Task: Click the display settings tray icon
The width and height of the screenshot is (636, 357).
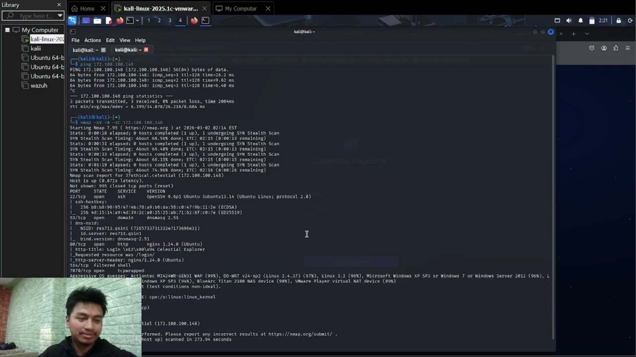Action: pos(557,20)
